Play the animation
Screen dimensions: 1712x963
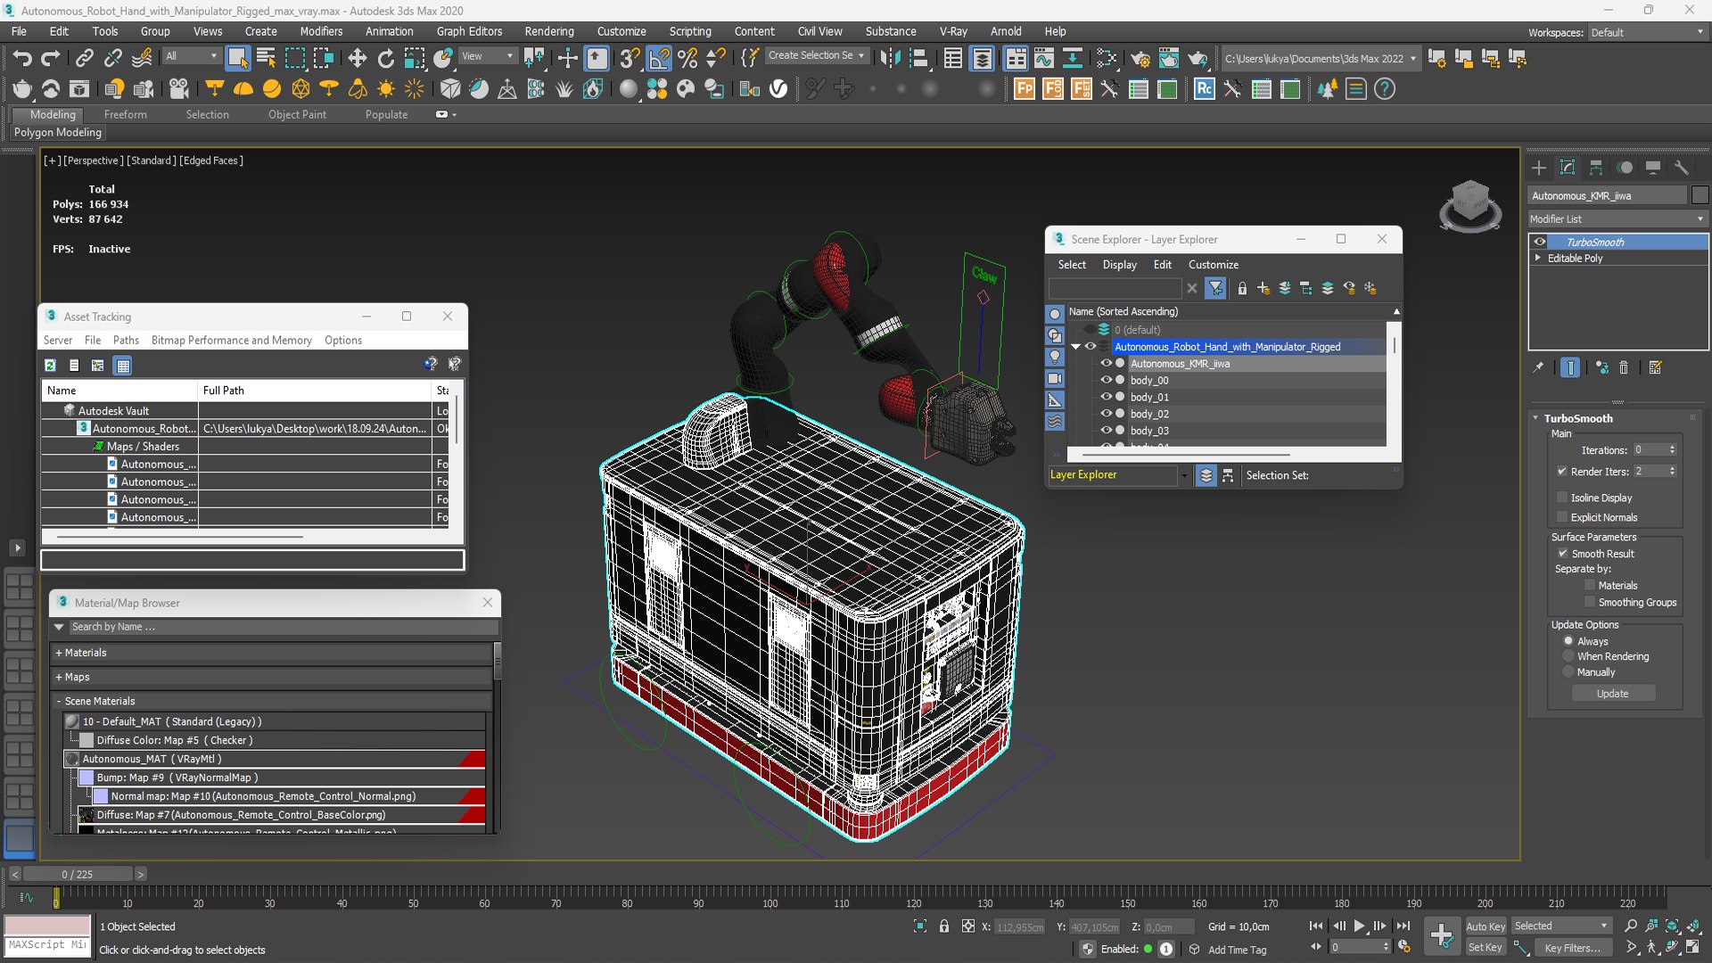pyautogui.click(x=1359, y=926)
